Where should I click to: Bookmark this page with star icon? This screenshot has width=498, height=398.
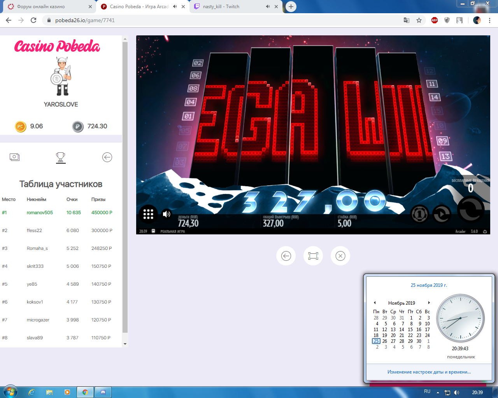pos(419,20)
